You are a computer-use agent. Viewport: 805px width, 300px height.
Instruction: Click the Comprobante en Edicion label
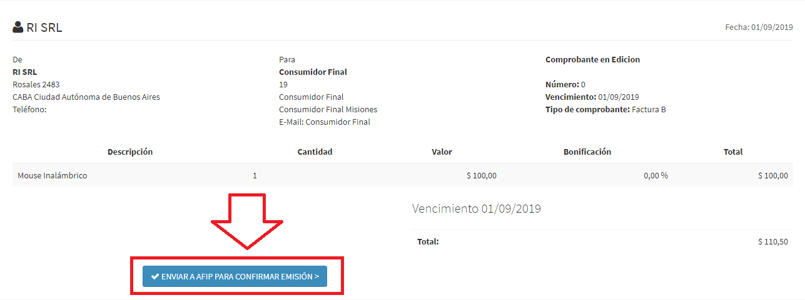point(592,60)
